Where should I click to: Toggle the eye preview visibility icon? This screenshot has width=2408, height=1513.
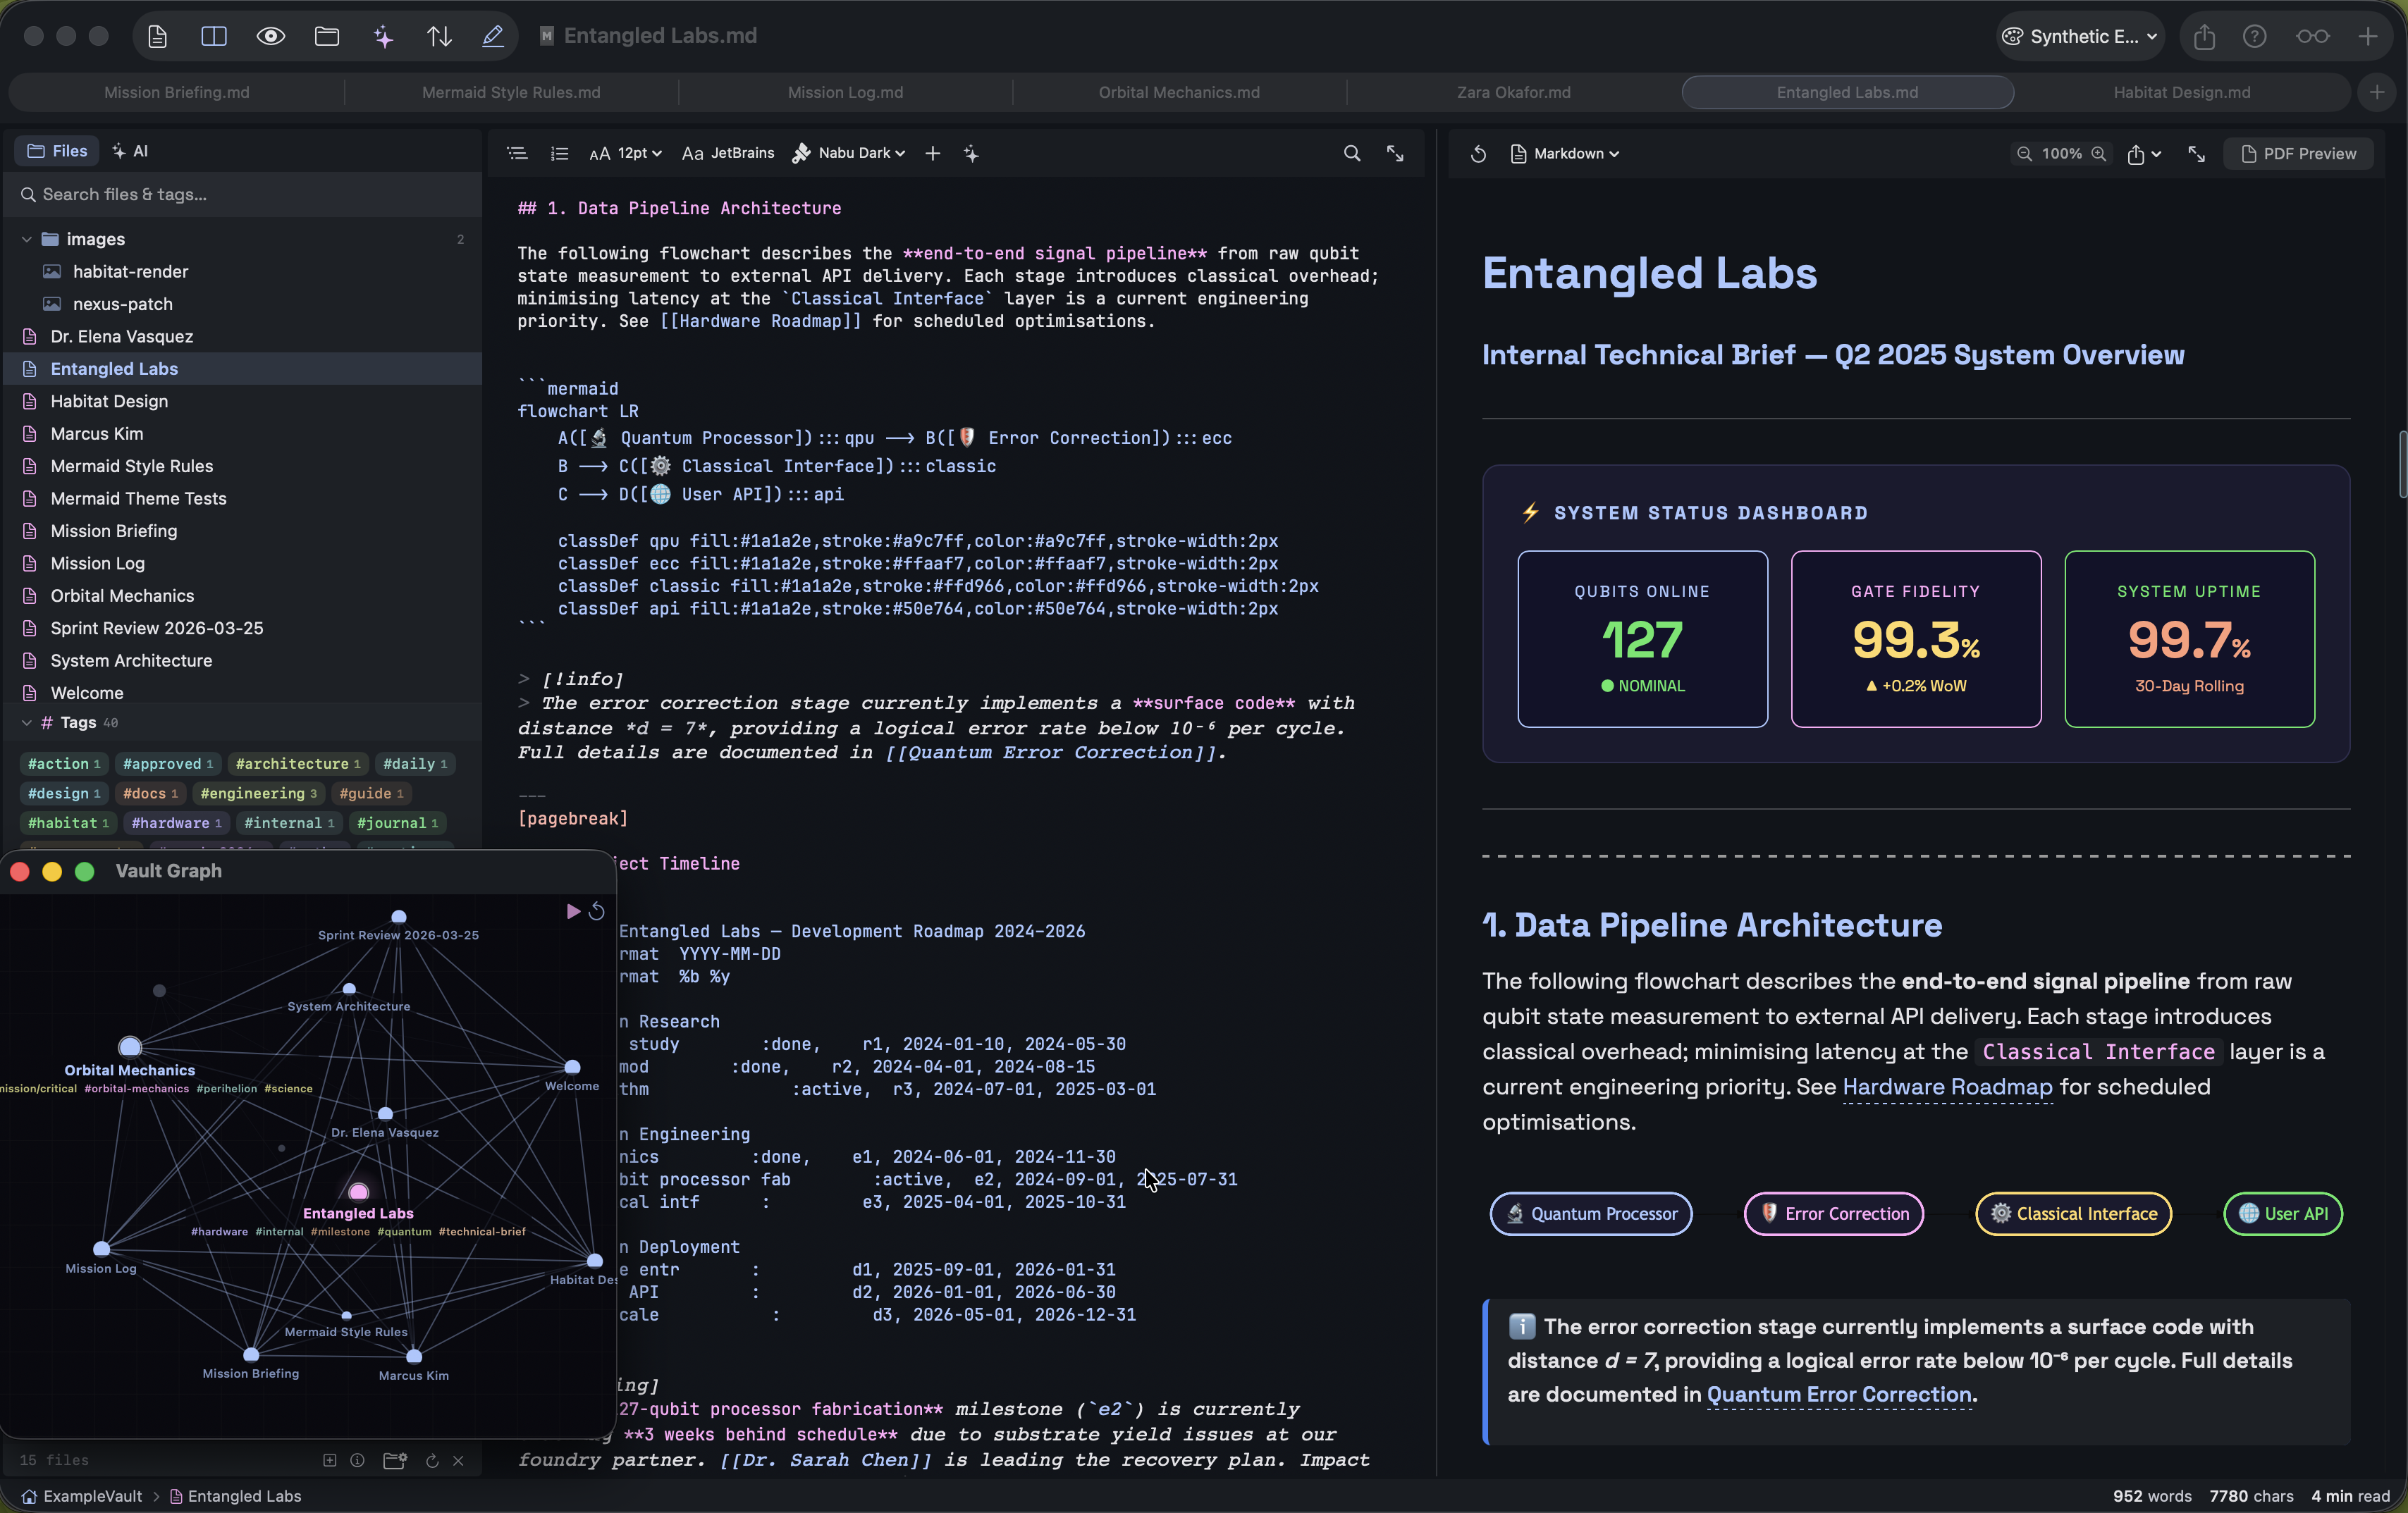[271, 36]
